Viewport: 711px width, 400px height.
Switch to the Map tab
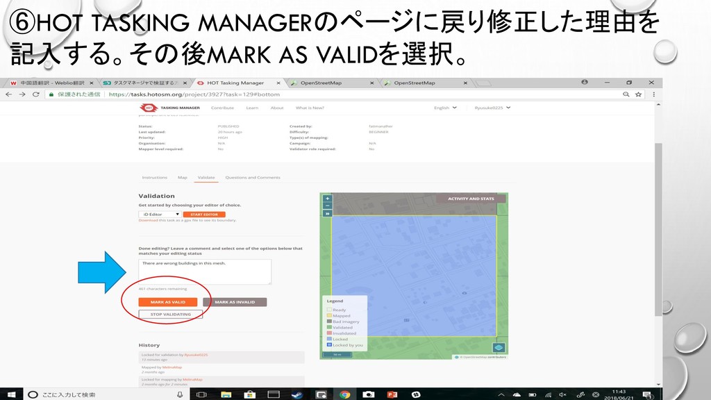point(183,177)
